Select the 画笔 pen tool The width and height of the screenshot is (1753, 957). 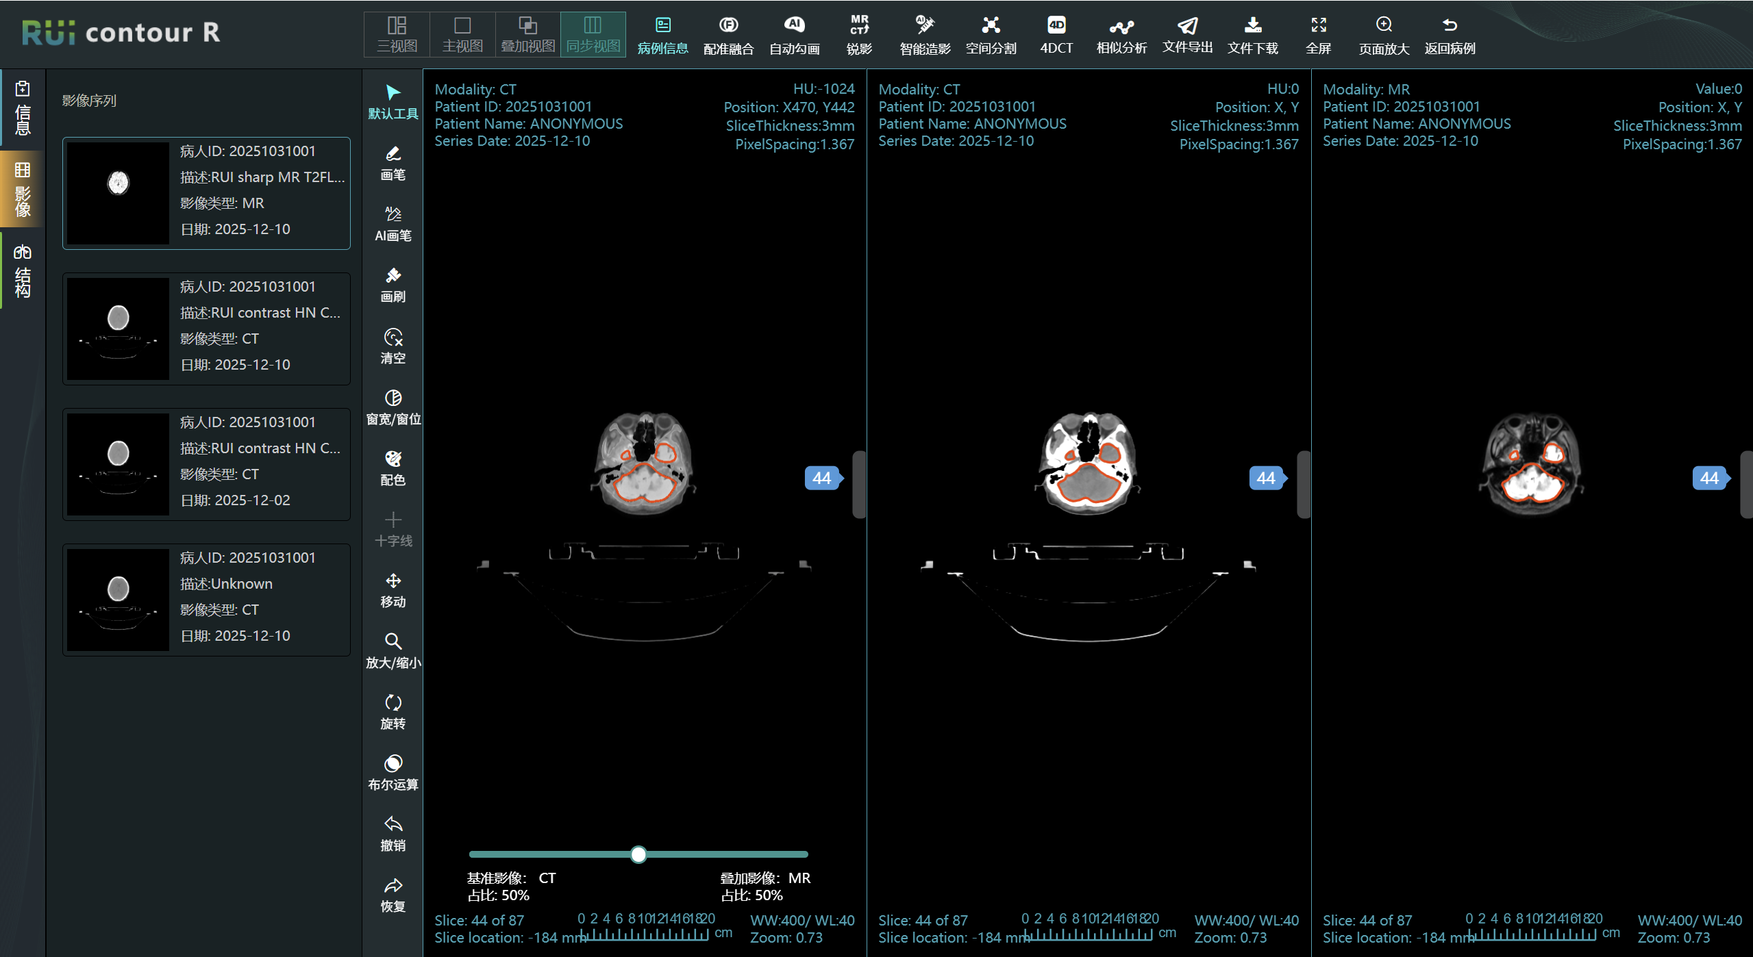coord(393,162)
